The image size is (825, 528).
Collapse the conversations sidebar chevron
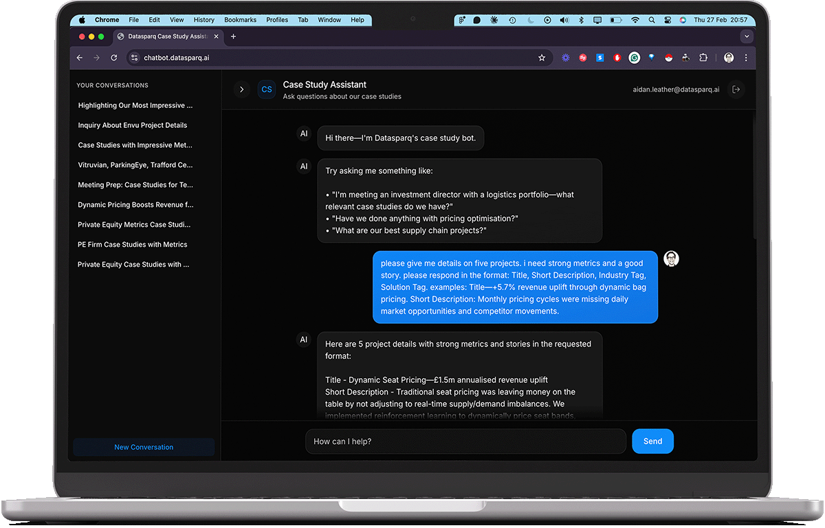point(241,89)
